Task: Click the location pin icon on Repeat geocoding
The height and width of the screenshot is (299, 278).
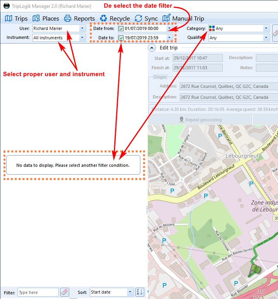Action: 182,120
